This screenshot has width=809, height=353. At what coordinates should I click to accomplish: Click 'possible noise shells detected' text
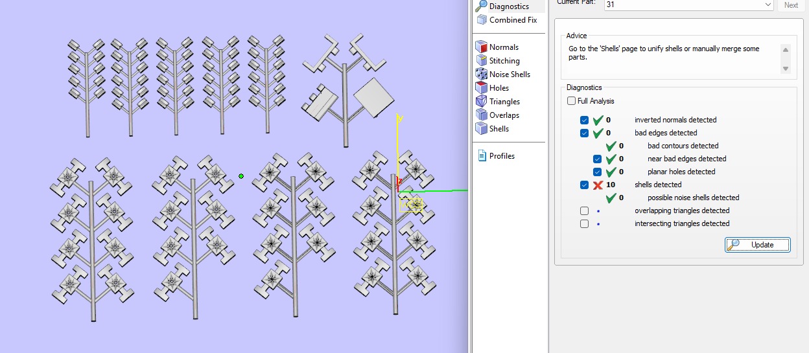[693, 198]
